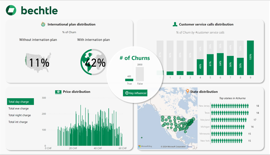
Task: Click the money icon beside Price distribution
Action: click(x=58, y=92)
